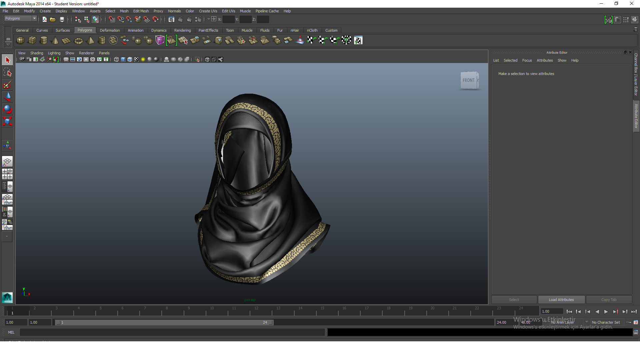Select the Scale tool
Viewport: 640px width, 360px height.
coord(7,121)
